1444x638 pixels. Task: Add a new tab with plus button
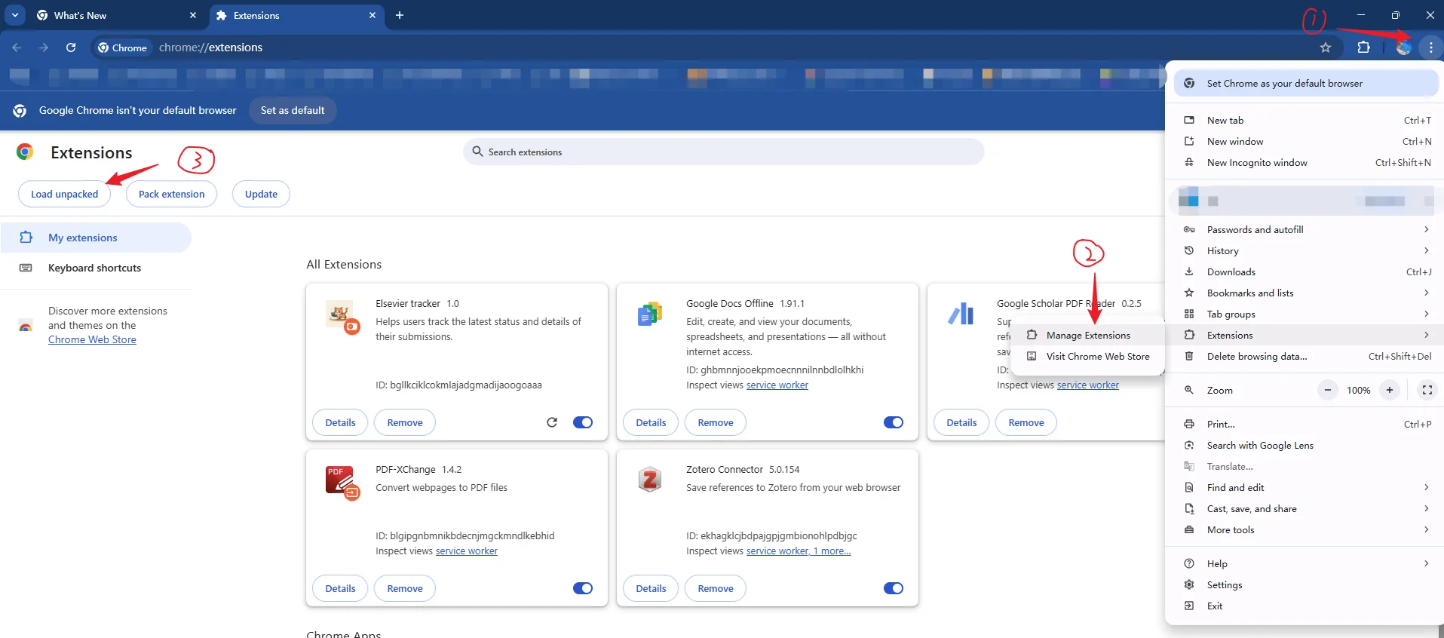[x=400, y=15]
